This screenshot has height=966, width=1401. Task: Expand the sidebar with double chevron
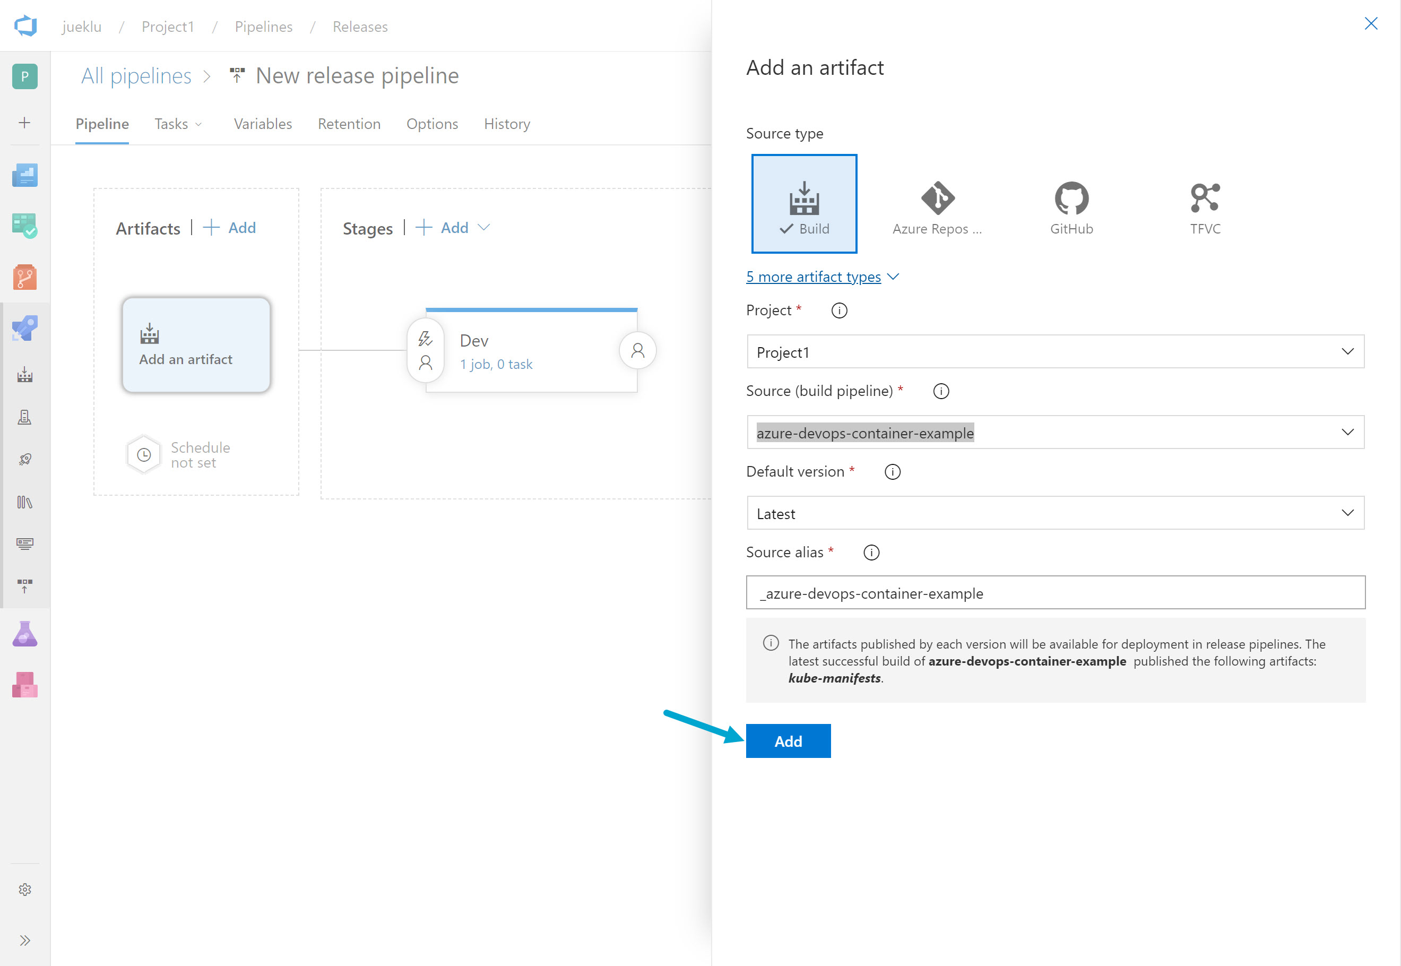(25, 940)
